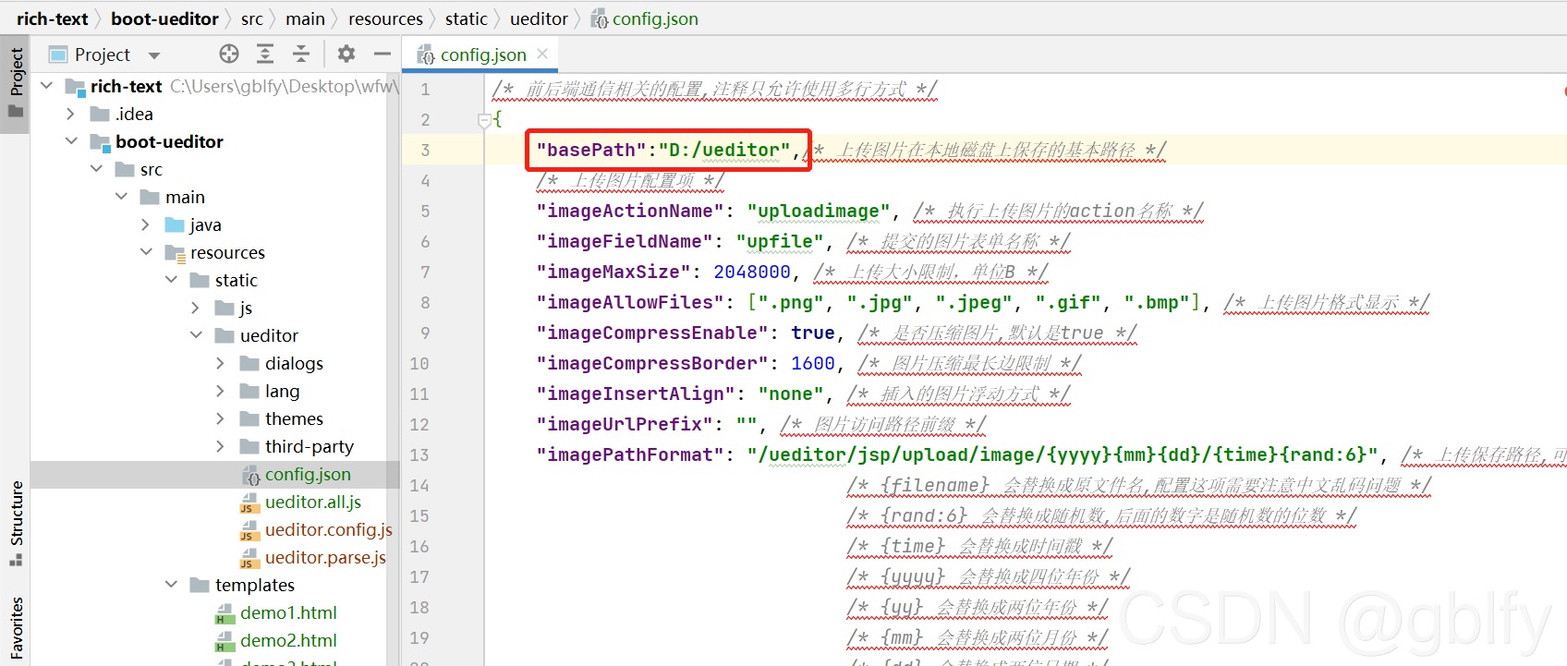Select config.json file in project tree
Screen dimensions: 1567x666
[308, 474]
